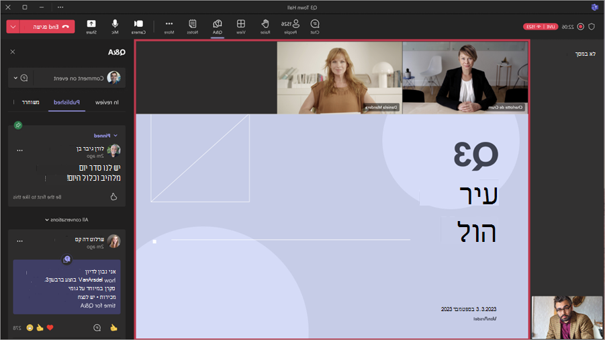Toggle the Camera on or off

(x=138, y=27)
